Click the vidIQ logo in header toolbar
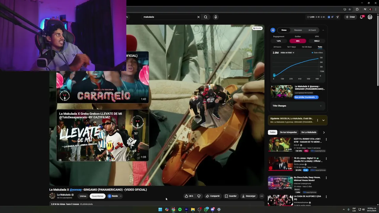This screenshot has height=213, width=379. click(329, 17)
